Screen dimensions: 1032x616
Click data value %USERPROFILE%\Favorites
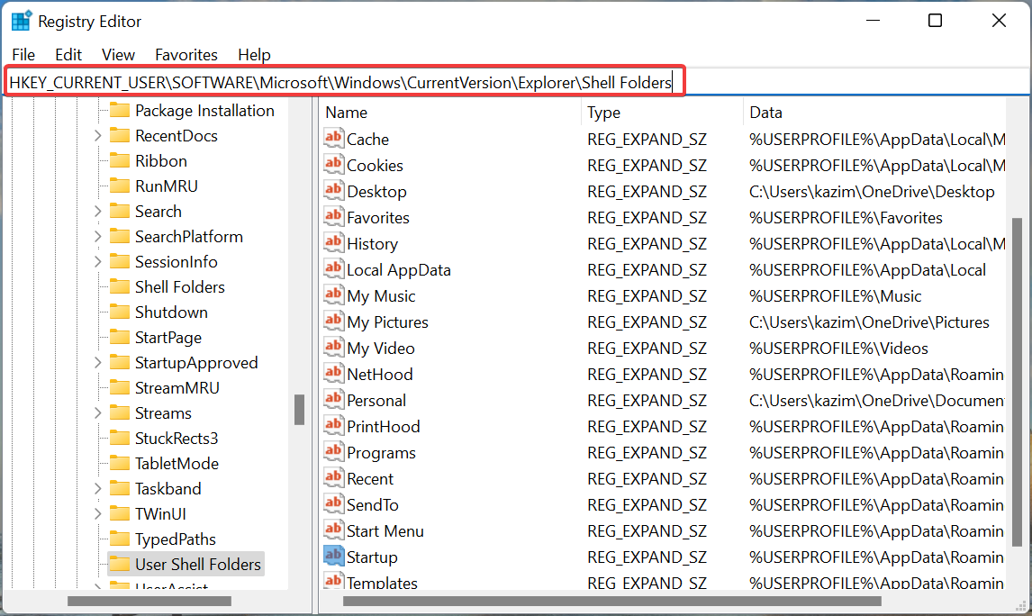pyautogui.click(x=846, y=217)
